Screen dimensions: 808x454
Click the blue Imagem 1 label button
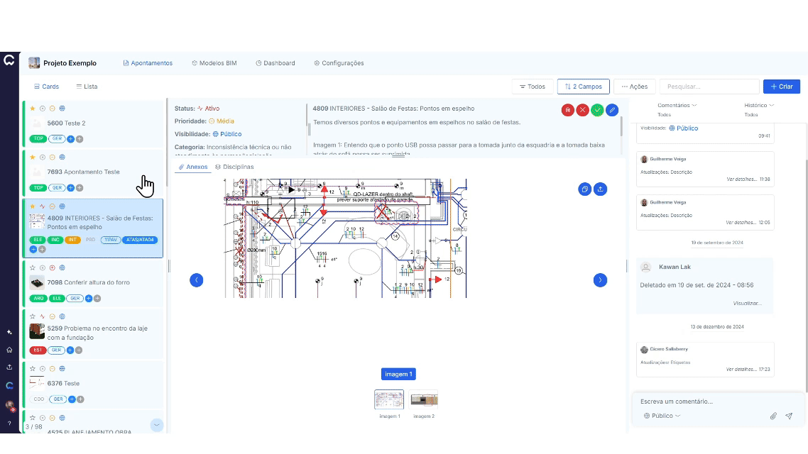(398, 375)
